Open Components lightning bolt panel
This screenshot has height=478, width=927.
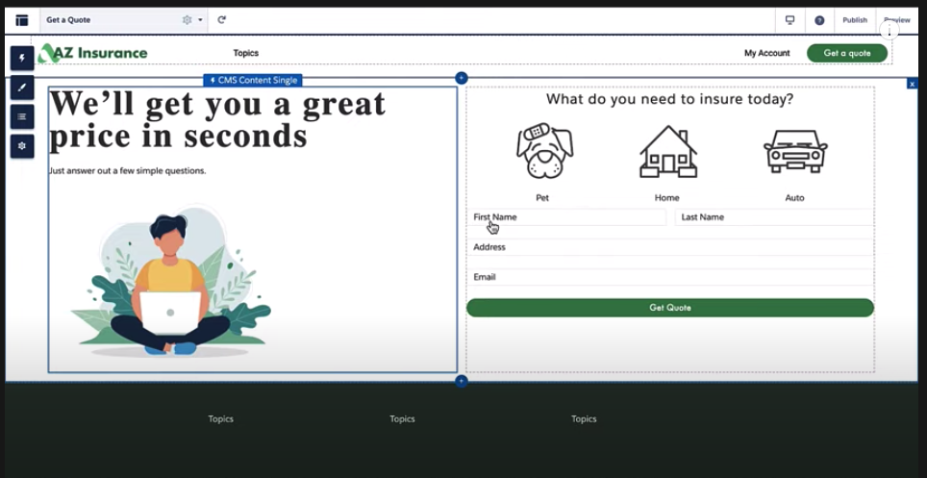click(22, 58)
